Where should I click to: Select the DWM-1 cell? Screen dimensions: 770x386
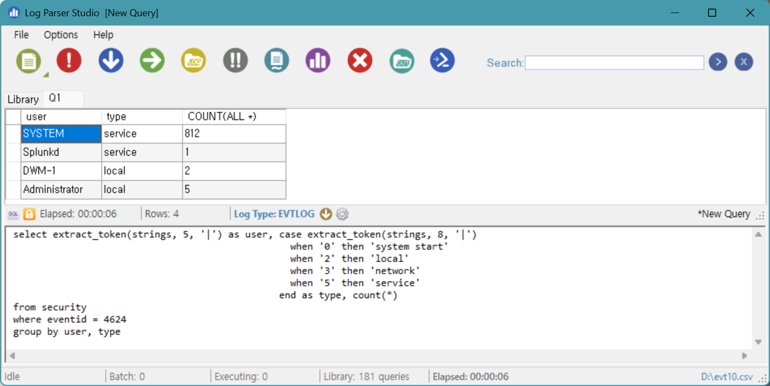click(x=61, y=171)
